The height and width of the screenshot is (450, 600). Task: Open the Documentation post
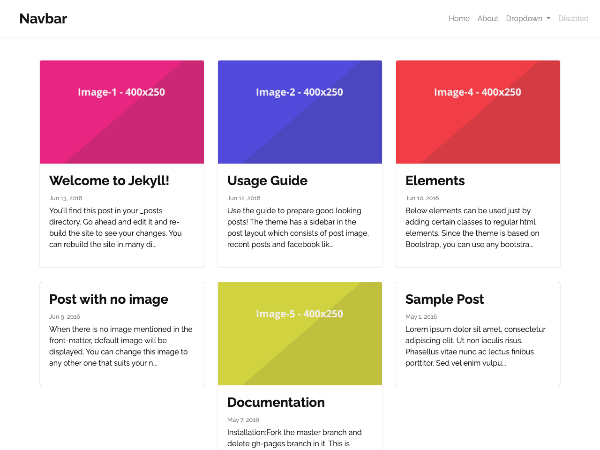(x=276, y=402)
